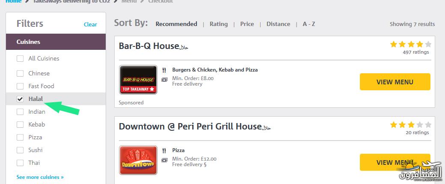Viewport: 445px width, 184px height.
Task: Open the Downtown @ Peri Peri Grill House title
Action: [190, 126]
